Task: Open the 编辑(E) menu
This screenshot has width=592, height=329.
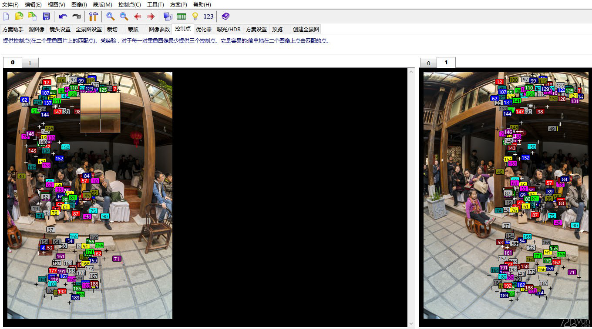Action: 33,4
